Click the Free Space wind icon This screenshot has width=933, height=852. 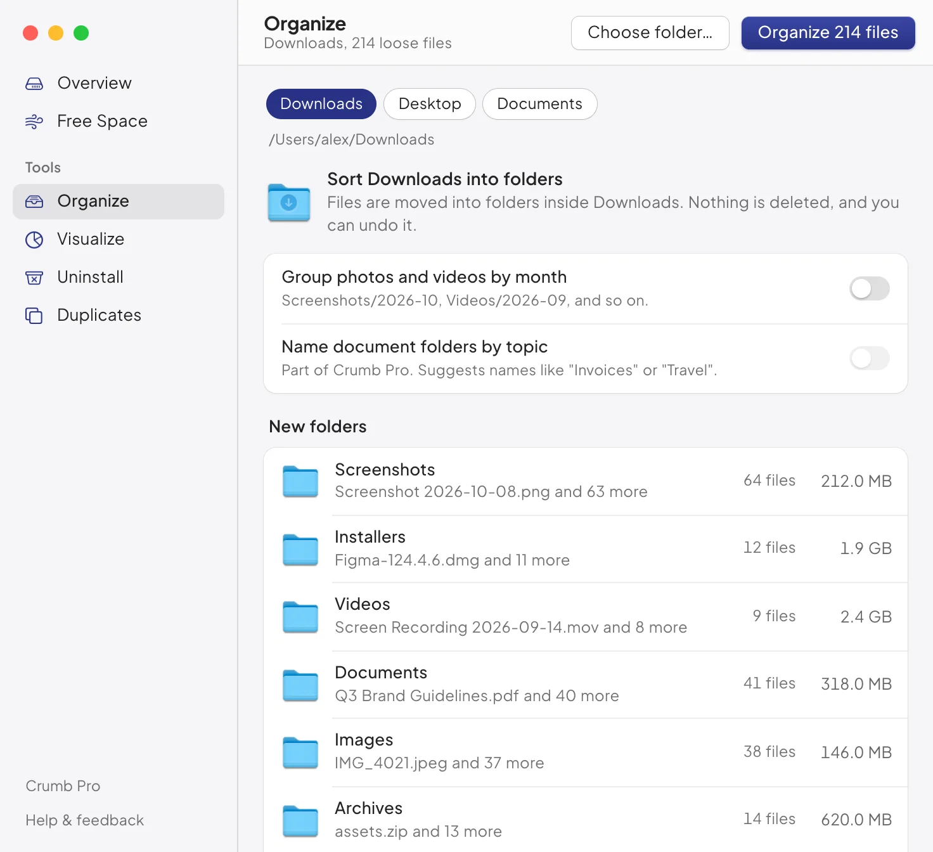click(34, 122)
